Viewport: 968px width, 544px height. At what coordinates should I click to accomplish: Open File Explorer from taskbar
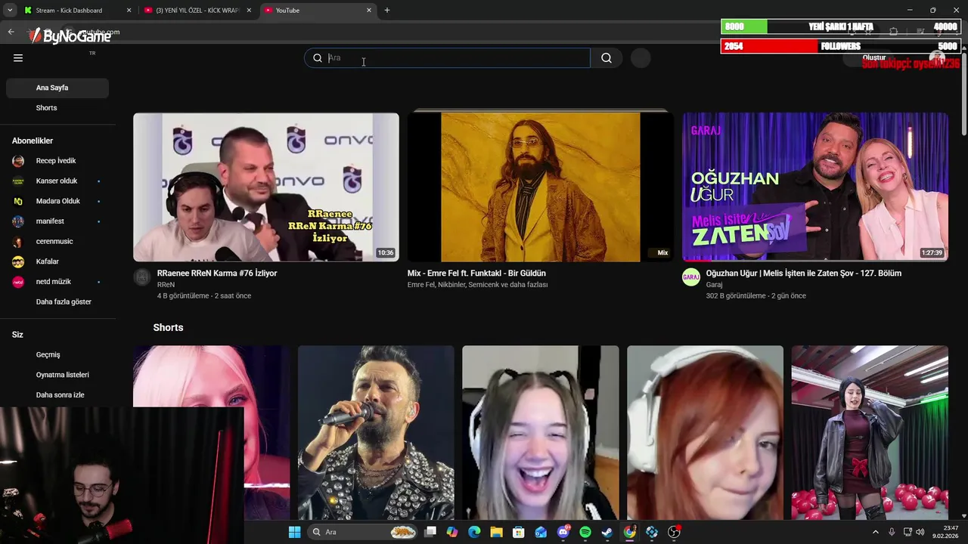coord(497,532)
